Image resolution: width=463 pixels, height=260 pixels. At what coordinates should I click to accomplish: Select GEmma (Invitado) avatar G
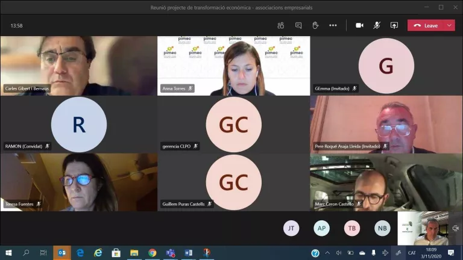point(386,66)
